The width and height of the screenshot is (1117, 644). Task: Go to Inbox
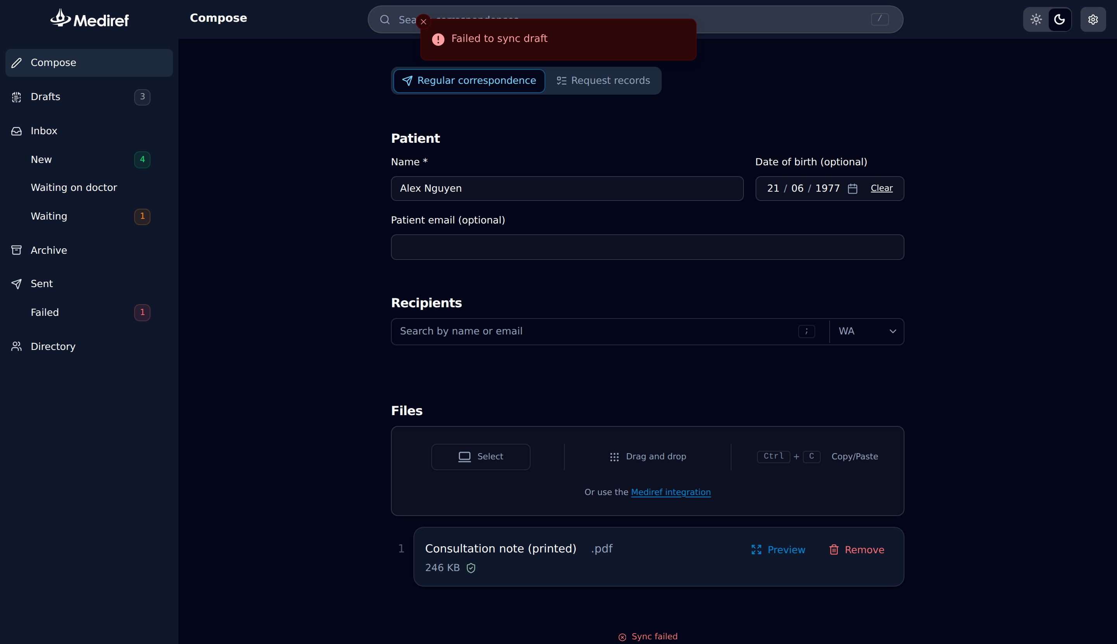(x=89, y=131)
